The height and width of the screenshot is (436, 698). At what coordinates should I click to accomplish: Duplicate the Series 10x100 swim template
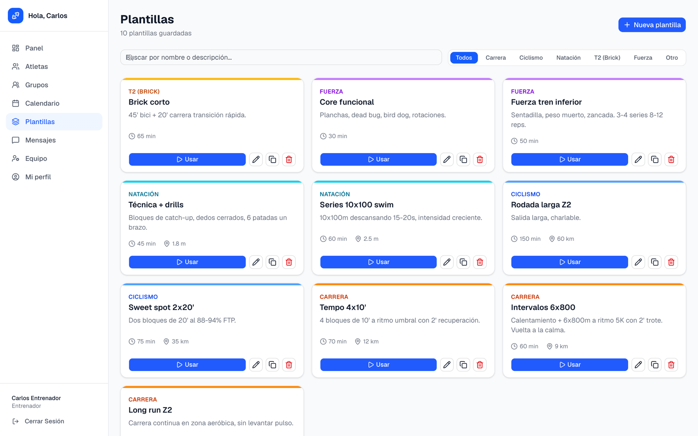464,262
